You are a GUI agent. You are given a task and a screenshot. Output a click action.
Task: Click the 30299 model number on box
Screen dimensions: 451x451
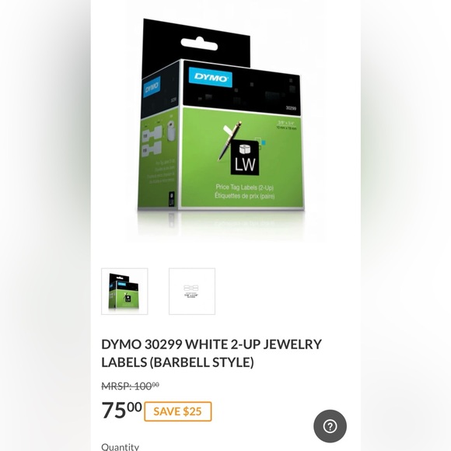click(291, 108)
